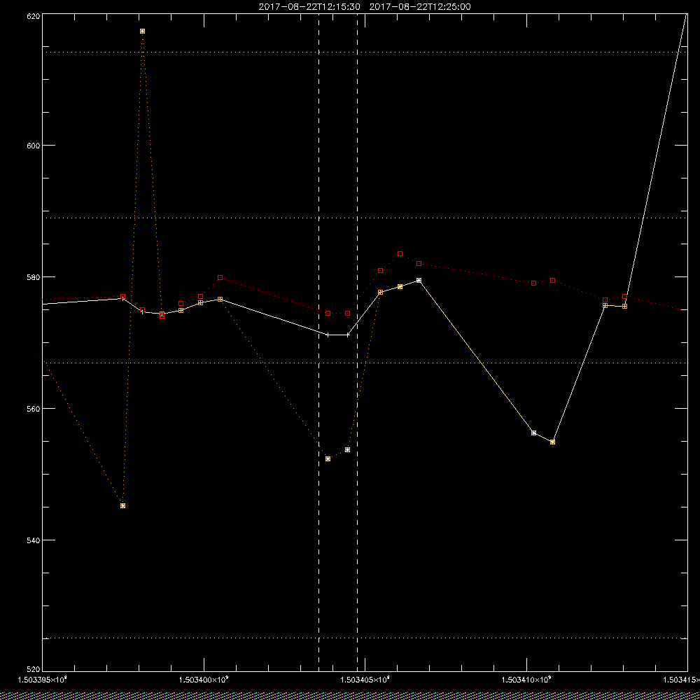This screenshot has width=700, height=700.
Task: Click the 580 label on the y-axis
Action: (33, 276)
